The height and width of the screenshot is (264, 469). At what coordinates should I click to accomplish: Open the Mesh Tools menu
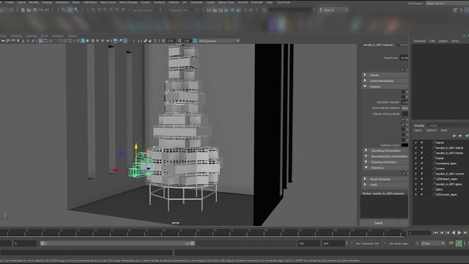(x=108, y=2)
